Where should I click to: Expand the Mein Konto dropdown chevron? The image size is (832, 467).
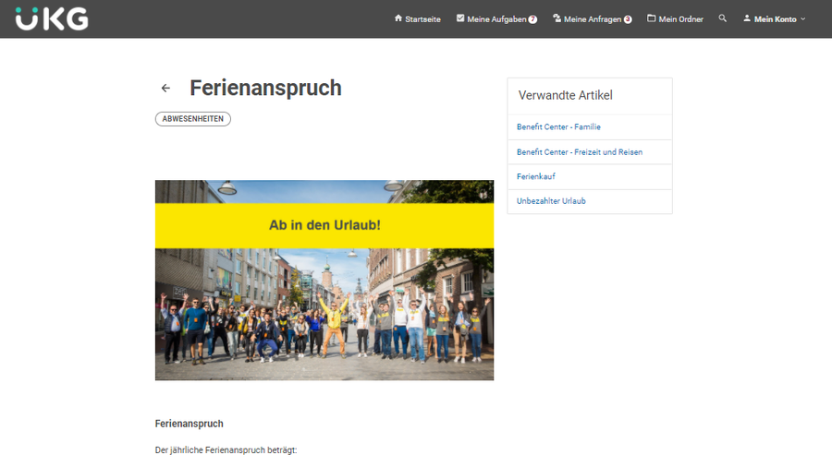tap(803, 19)
